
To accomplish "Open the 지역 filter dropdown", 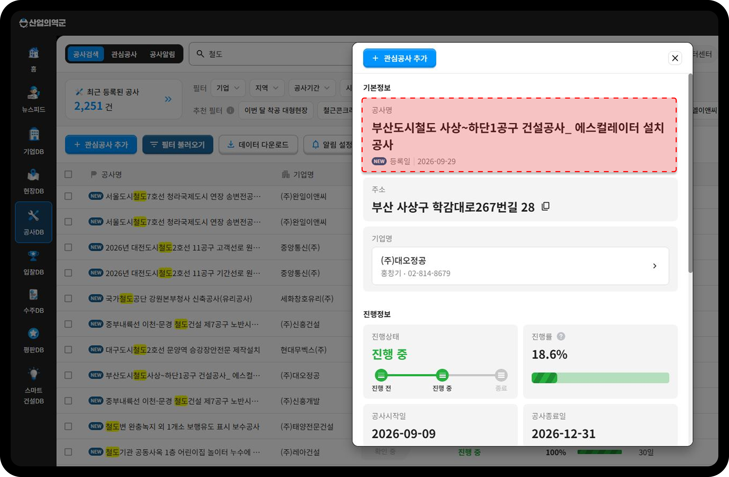I will coord(267,88).
